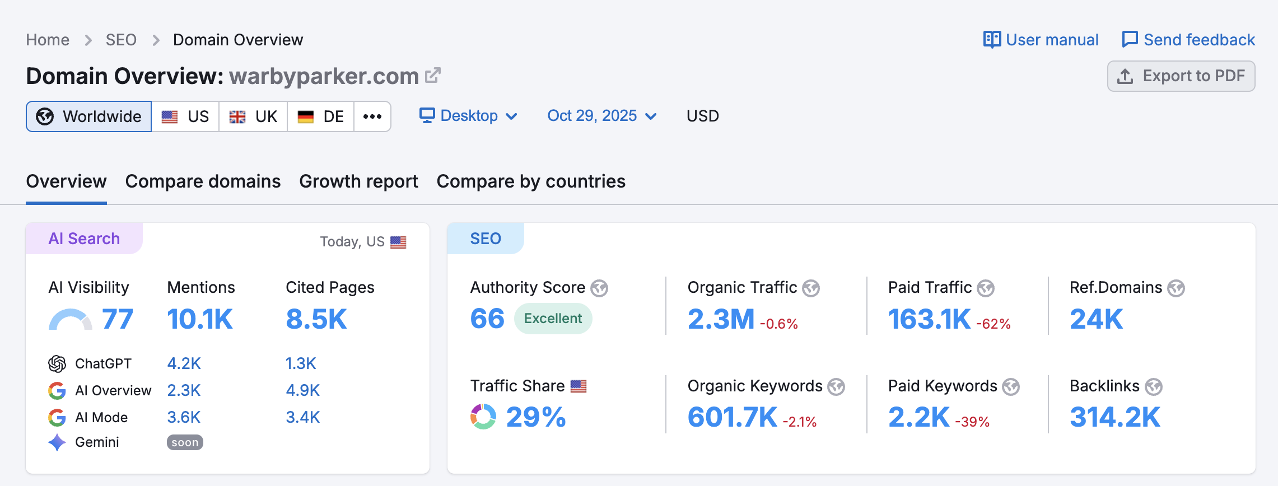Click the Send feedback speech bubble icon
The height and width of the screenshot is (486, 1278).
[x=1130, y=40]
